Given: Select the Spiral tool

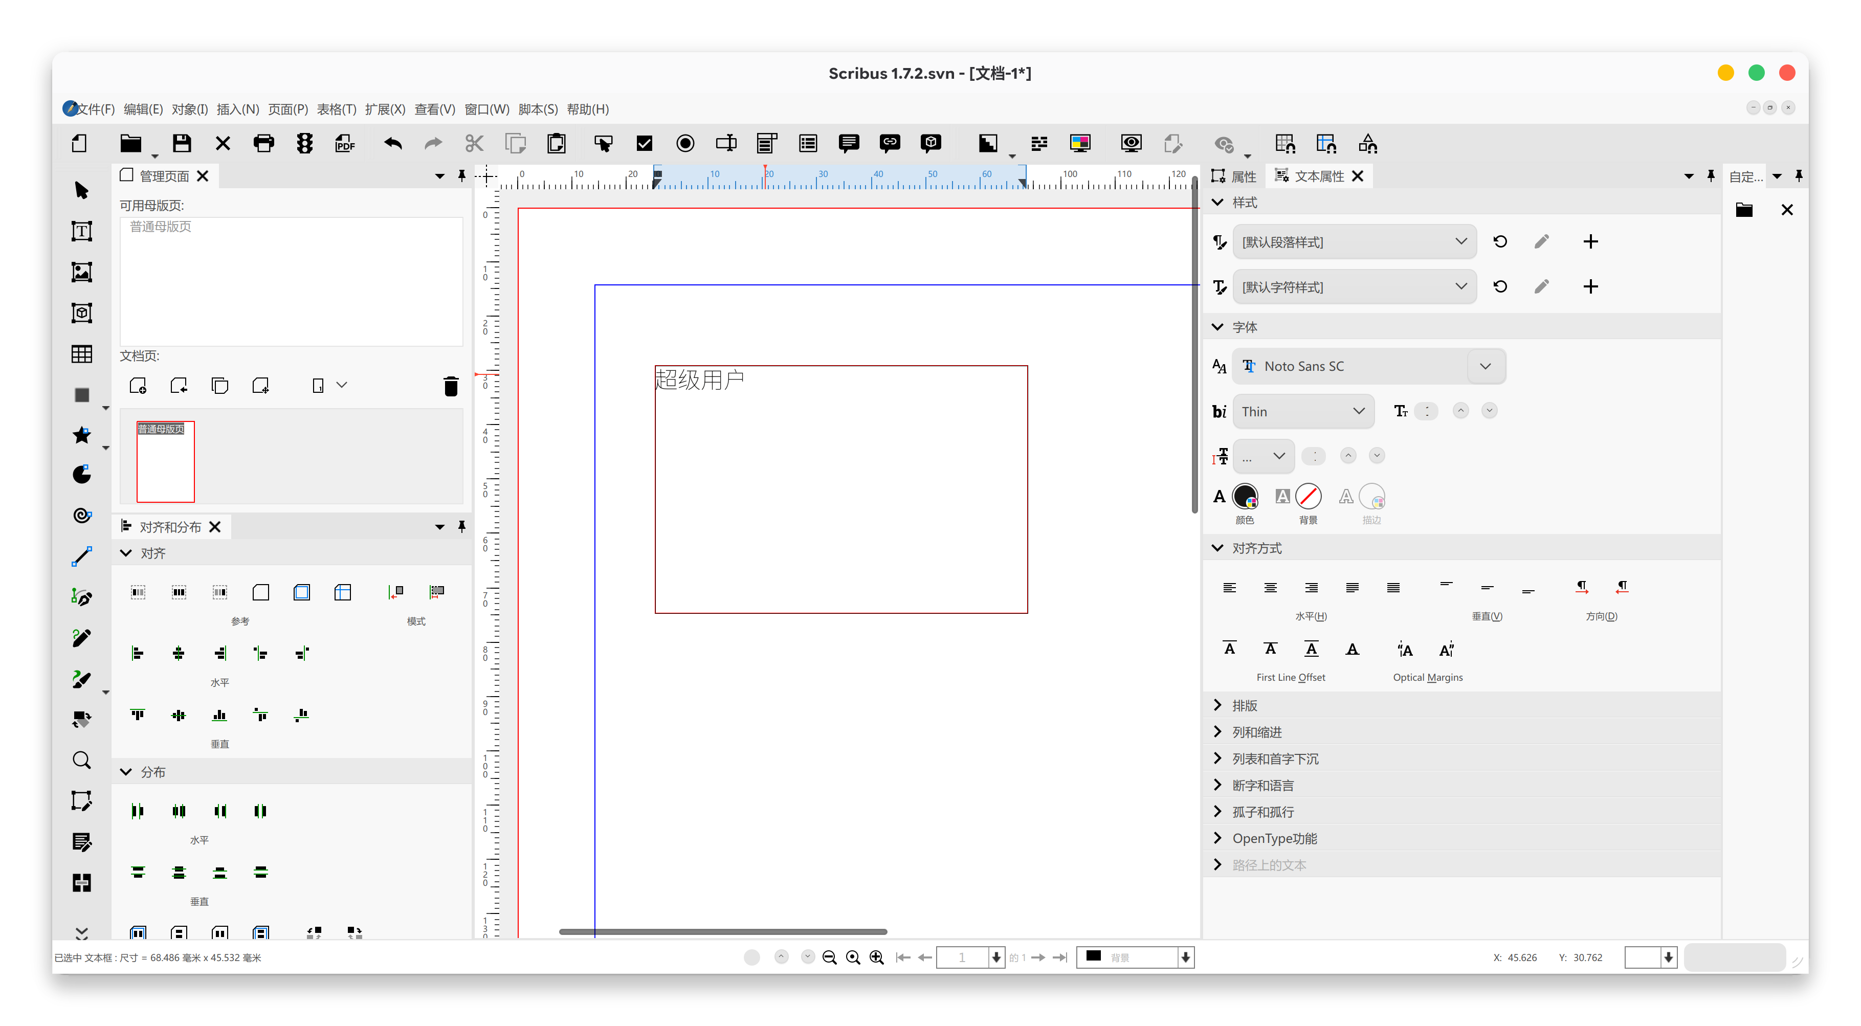Looking at the screenshot, I should pyautogui.click(x=82, y=515).
